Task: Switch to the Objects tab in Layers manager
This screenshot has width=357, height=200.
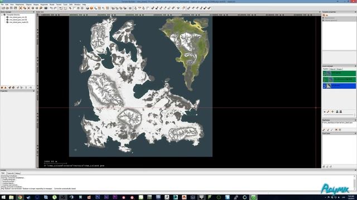Action: pos(332,69)
